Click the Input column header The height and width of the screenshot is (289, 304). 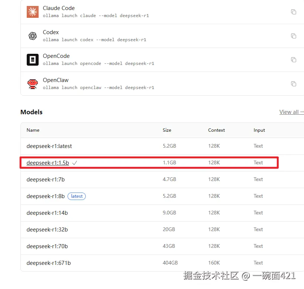pos(259,130)
